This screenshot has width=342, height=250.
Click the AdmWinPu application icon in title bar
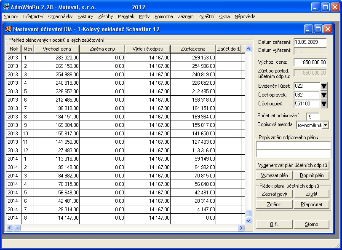(x=5, y=7)
